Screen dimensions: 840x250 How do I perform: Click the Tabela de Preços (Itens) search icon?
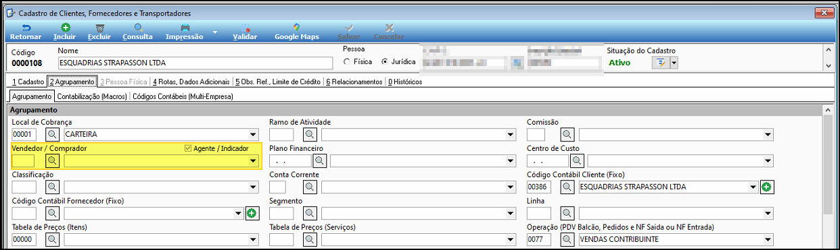tap(52, 239)
